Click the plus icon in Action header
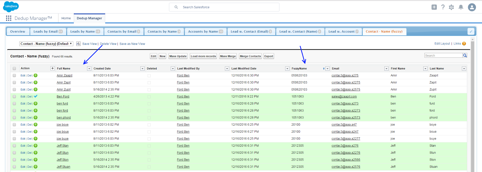This screenshot has height=172, width=482. pos(52,68)
